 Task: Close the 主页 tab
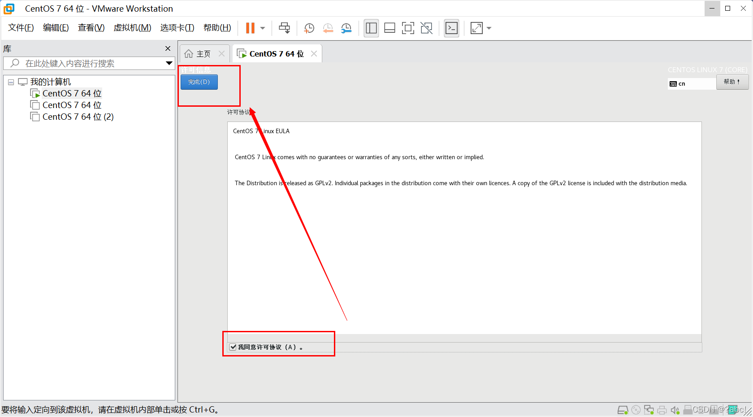221,54
